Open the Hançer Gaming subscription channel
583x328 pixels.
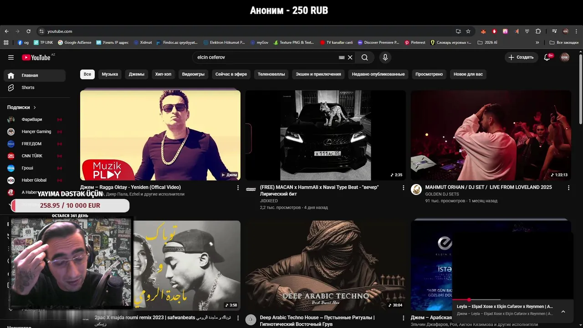35,132
